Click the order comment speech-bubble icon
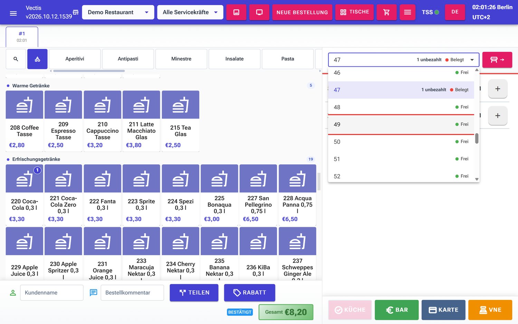Viewport: 518px width, 324px height. (93, 293)
